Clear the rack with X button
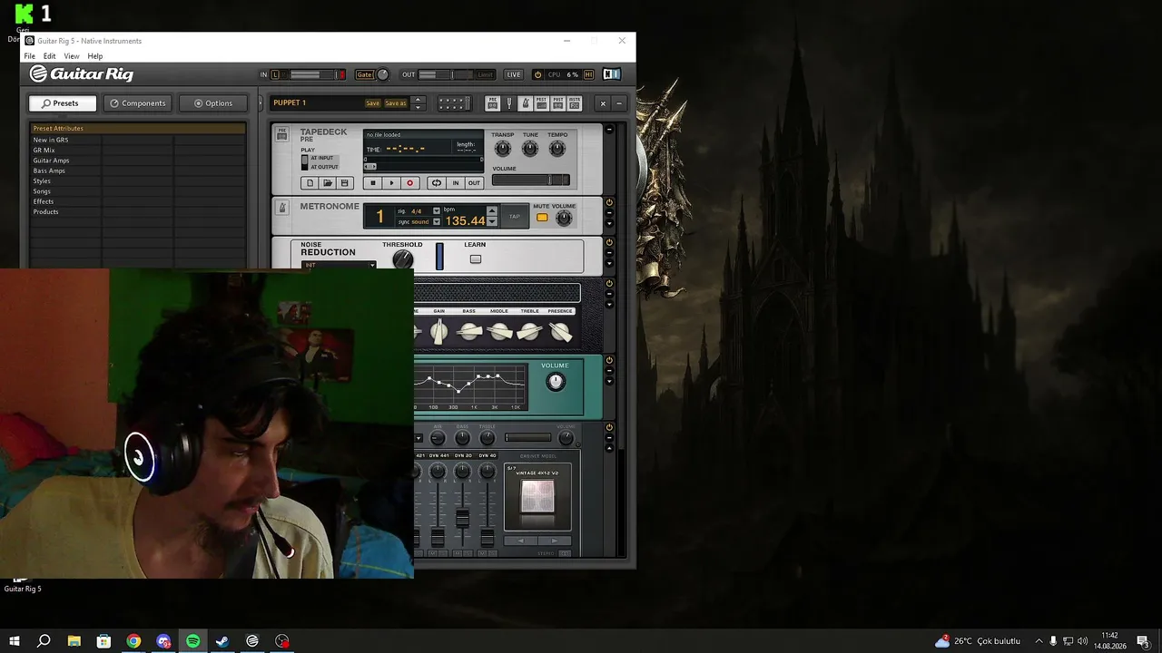The height and width of the screenshot is (653, 1162). point(603,103)
